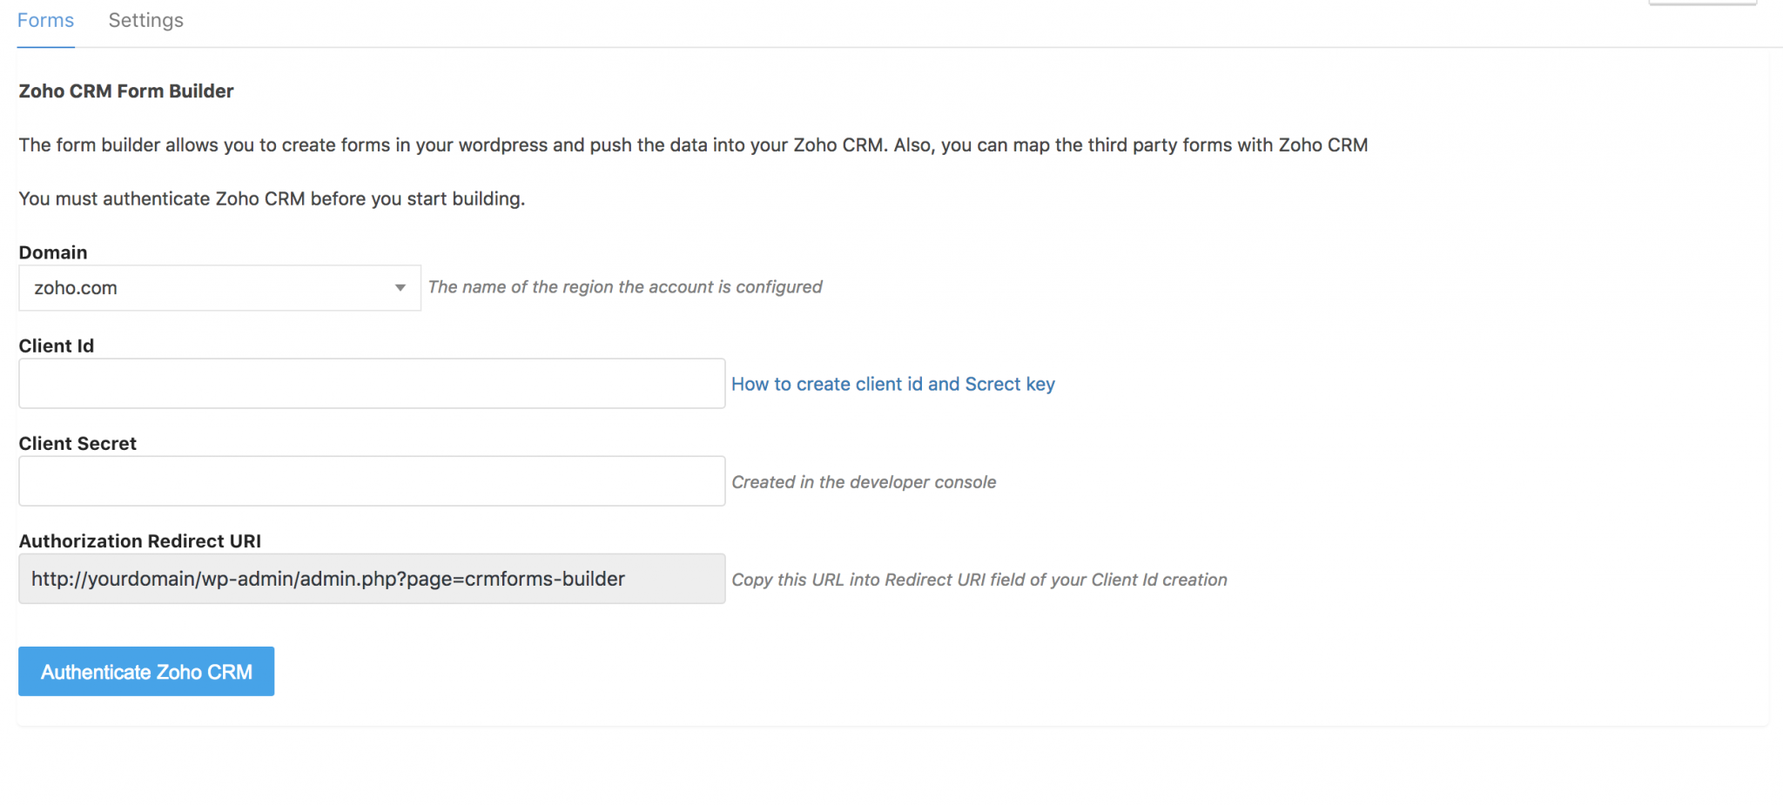Click the Domain dropdown arrow
1783x805 pixels.
pyautogui.click(x=400, y=288)
